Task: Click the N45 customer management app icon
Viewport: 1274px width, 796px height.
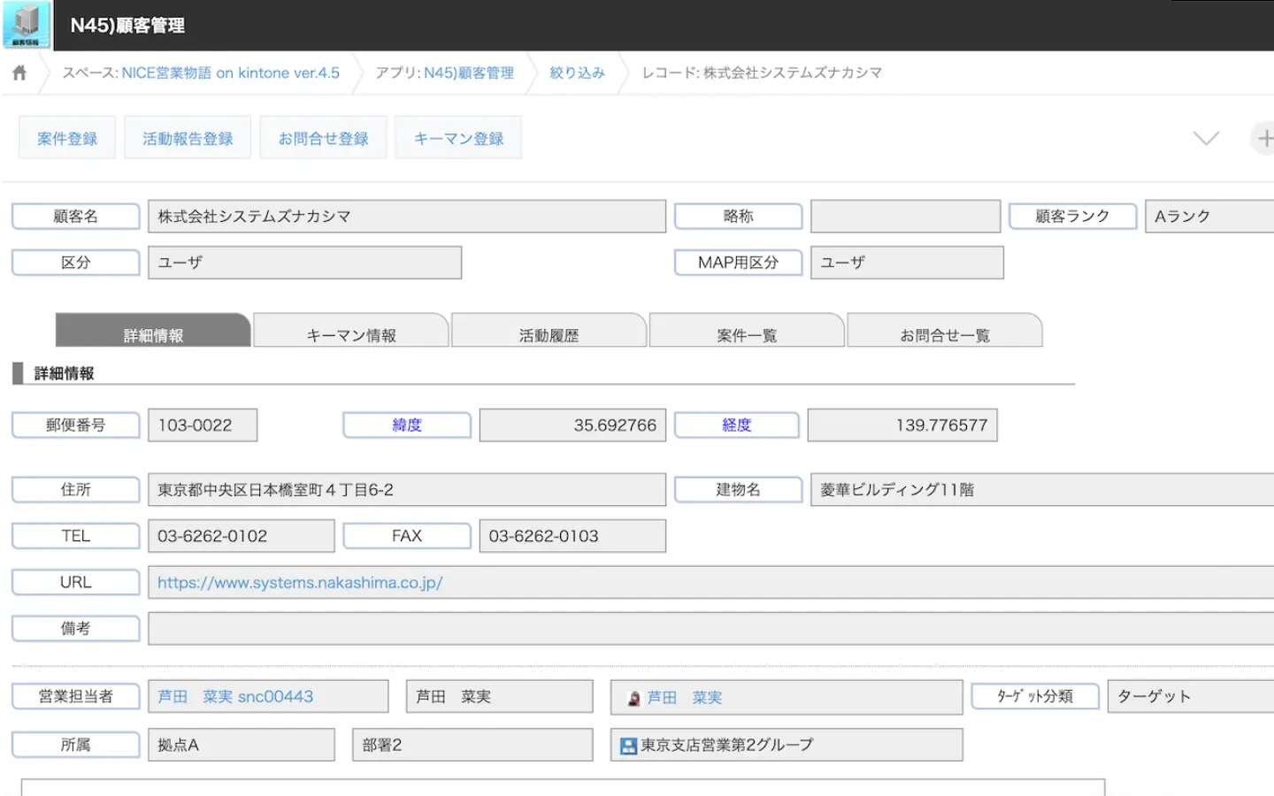Action: [27, 25]
